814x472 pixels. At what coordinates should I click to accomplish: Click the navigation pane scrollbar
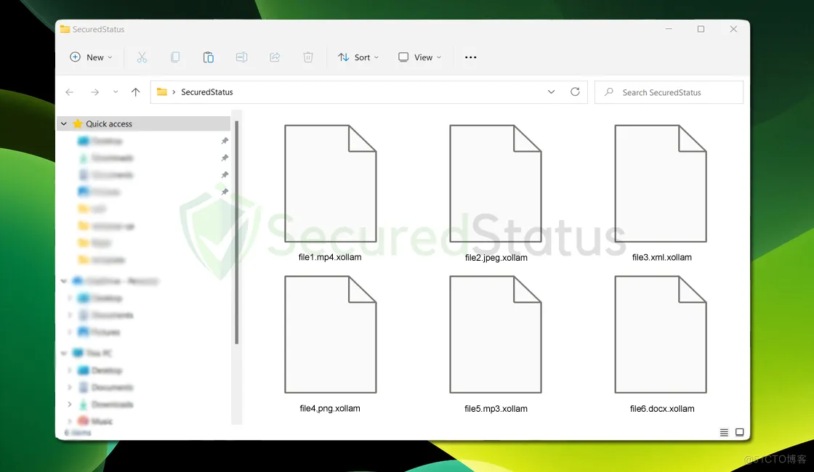pos(237,232)
